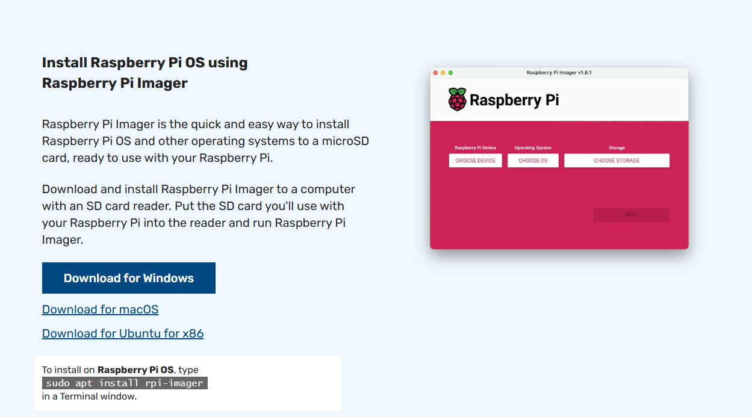Click the NEXT button in Imager window
752x417 pixels.
point(632,215)
